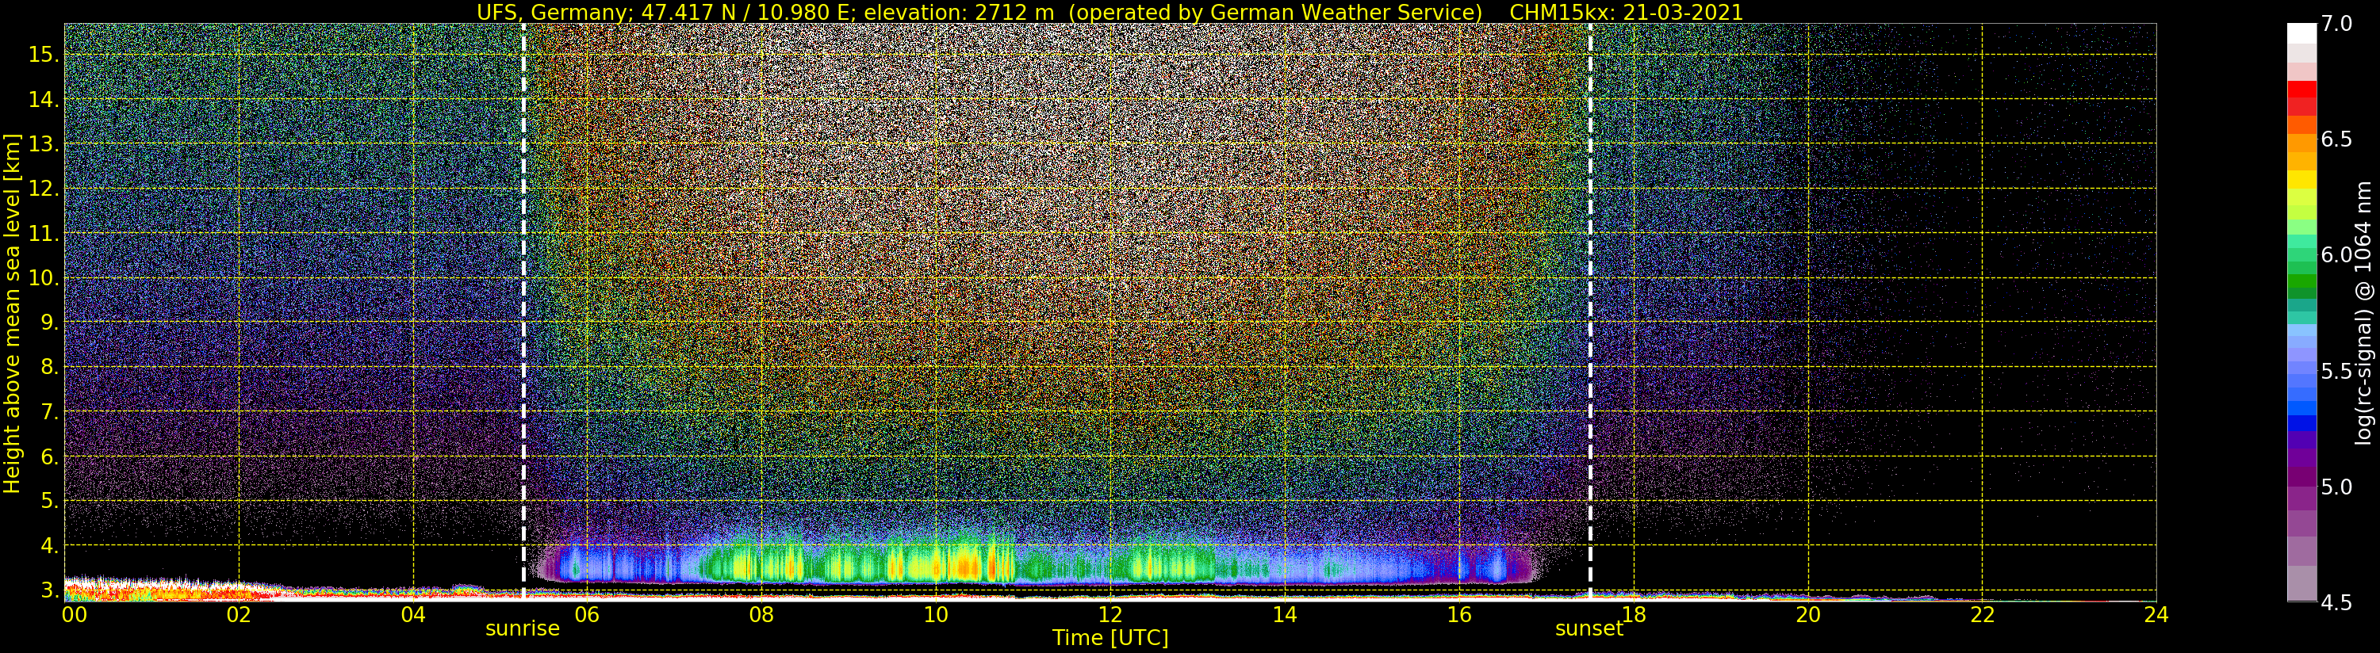Click the 'Height above mean sea level' axis label
This screenshot has height=653, width=2380.
12,314
